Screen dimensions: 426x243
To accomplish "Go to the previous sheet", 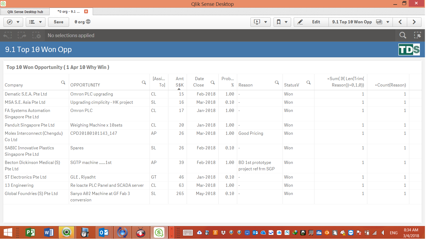I will pyautogui.click(x=400, y=22).
